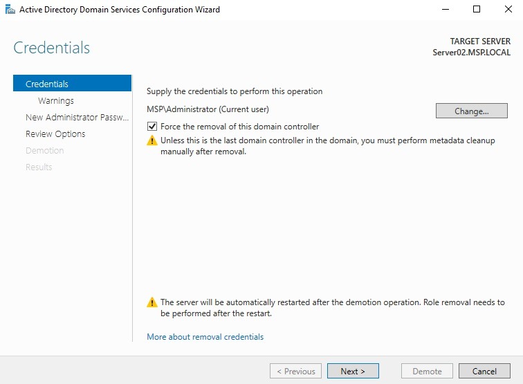This screenshot has height=384, width=523.
Task: Close the wizard using the X button
Action: click(x=507, y=10)
